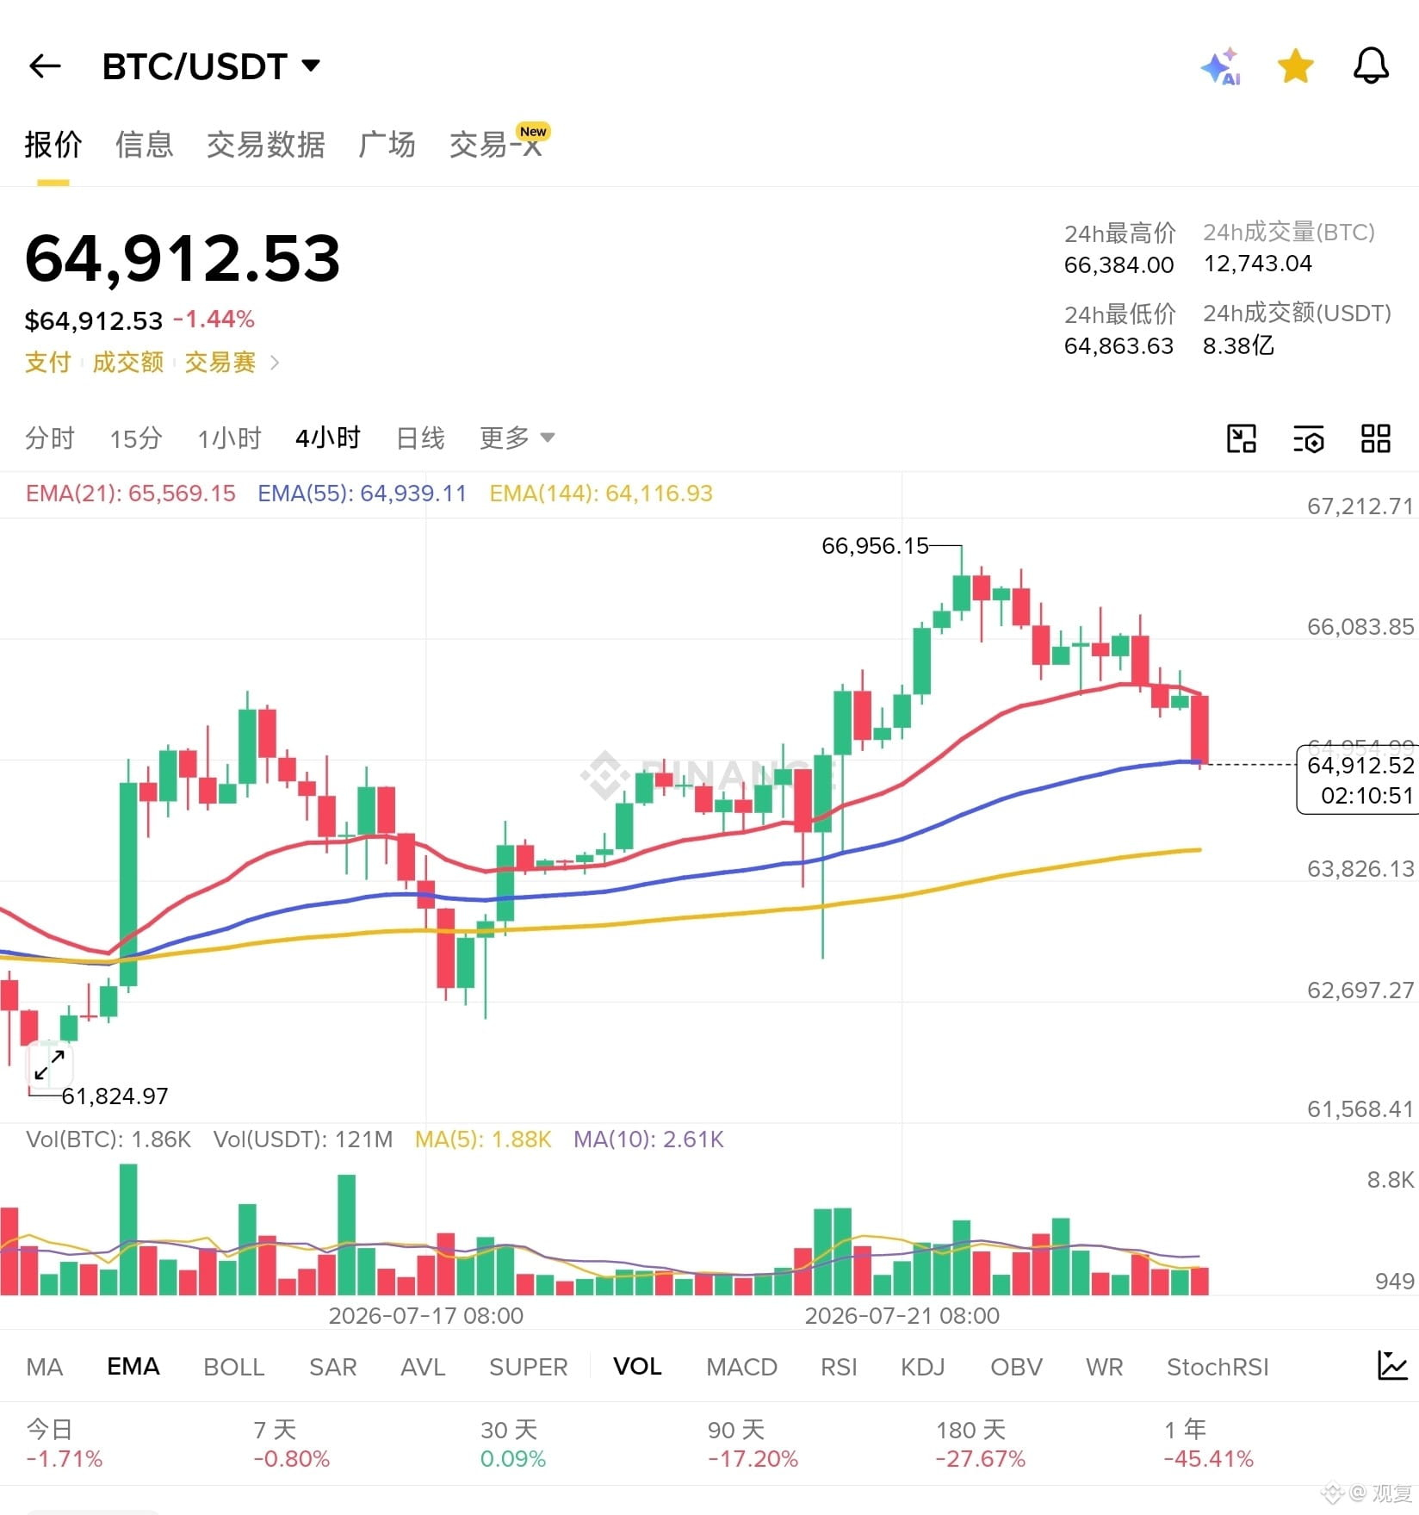1419x1515 pixels.
Task: Tap the large price 64,912.53
Action: (x=183, y=258)
